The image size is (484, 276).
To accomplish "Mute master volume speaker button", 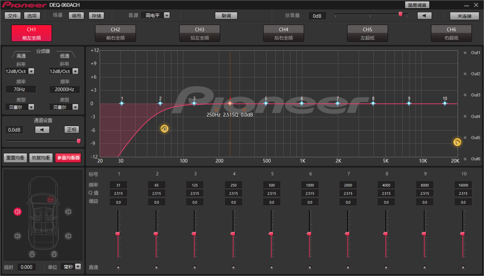I will point(424,16).
